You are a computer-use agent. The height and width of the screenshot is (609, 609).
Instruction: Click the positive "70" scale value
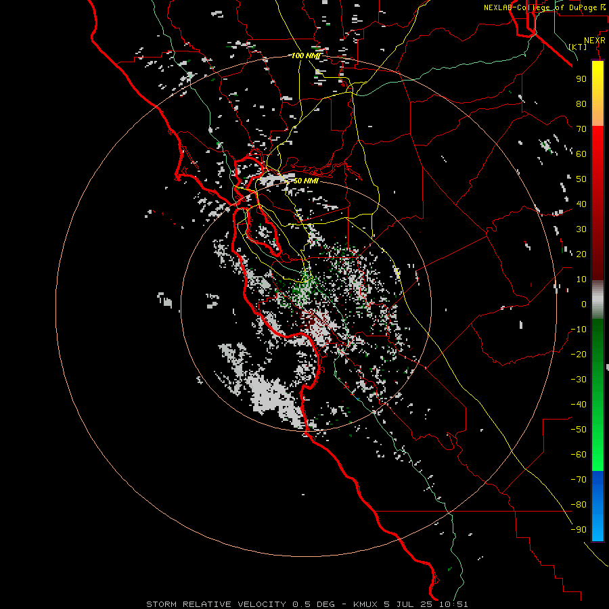581,129
